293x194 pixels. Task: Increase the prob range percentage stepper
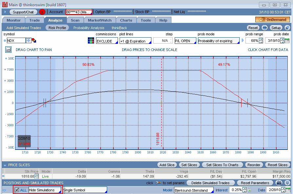point(261,39)
